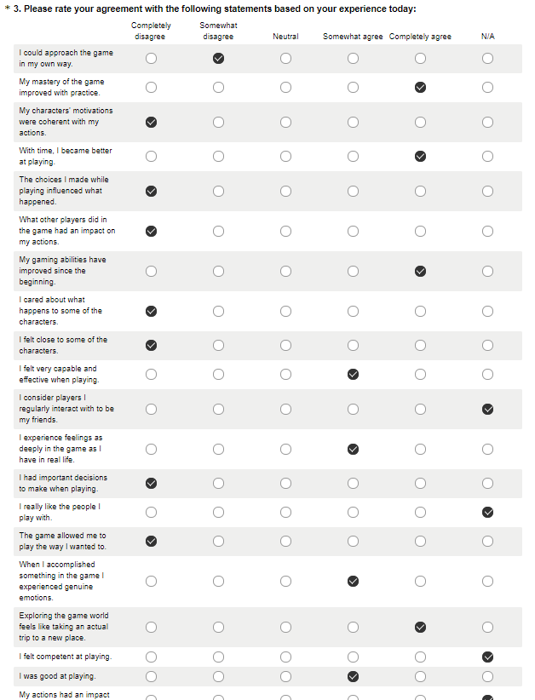Mark 'When I accomplished something' row as N/A
Screen dimensions: 535x700
point(487,581)
